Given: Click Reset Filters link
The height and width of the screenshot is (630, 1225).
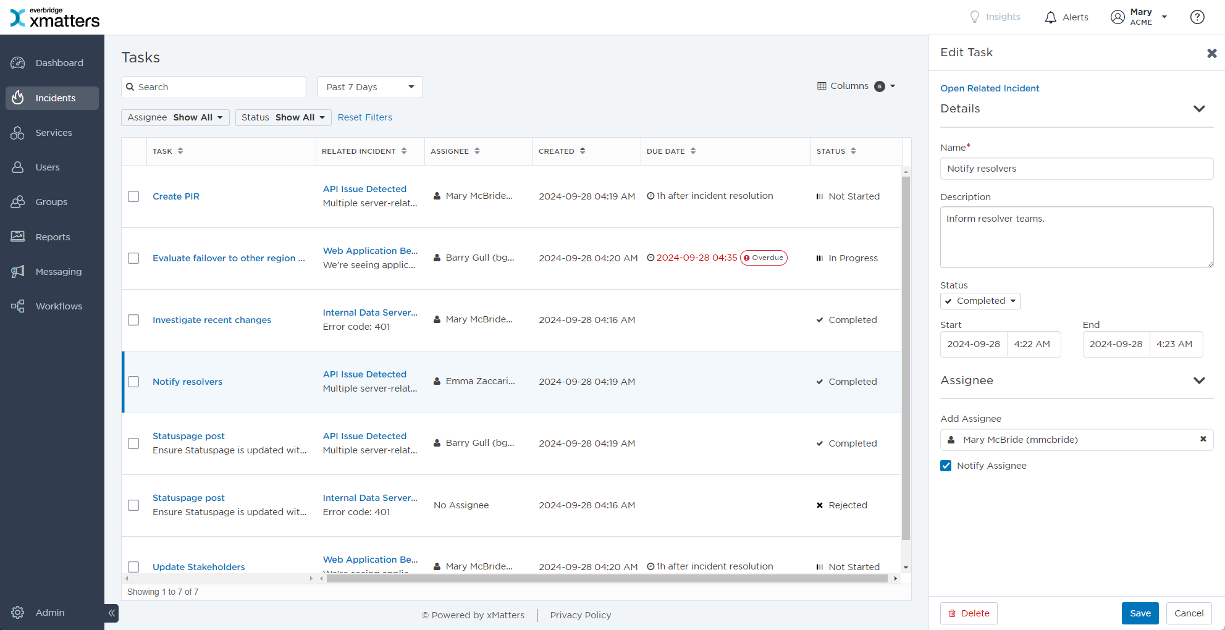Looking at the screenshot, I should 364,117.
